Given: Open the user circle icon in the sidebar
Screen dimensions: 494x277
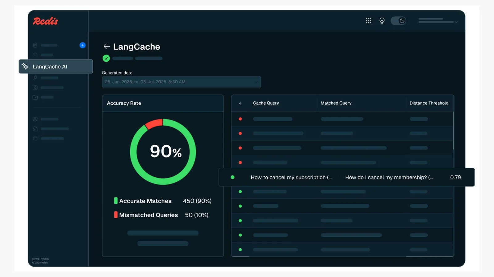Looking at the screenshot, I should click(35, 88).
